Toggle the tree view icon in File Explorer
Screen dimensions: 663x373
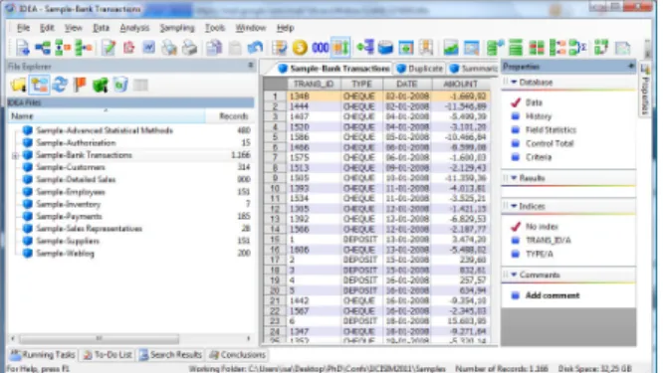[x=39, y=85]
